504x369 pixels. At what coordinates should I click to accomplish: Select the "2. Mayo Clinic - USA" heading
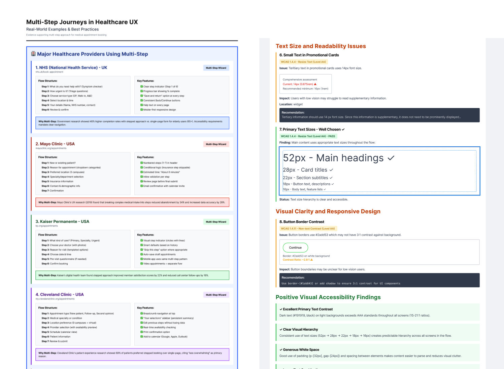(x=55, y=144)
